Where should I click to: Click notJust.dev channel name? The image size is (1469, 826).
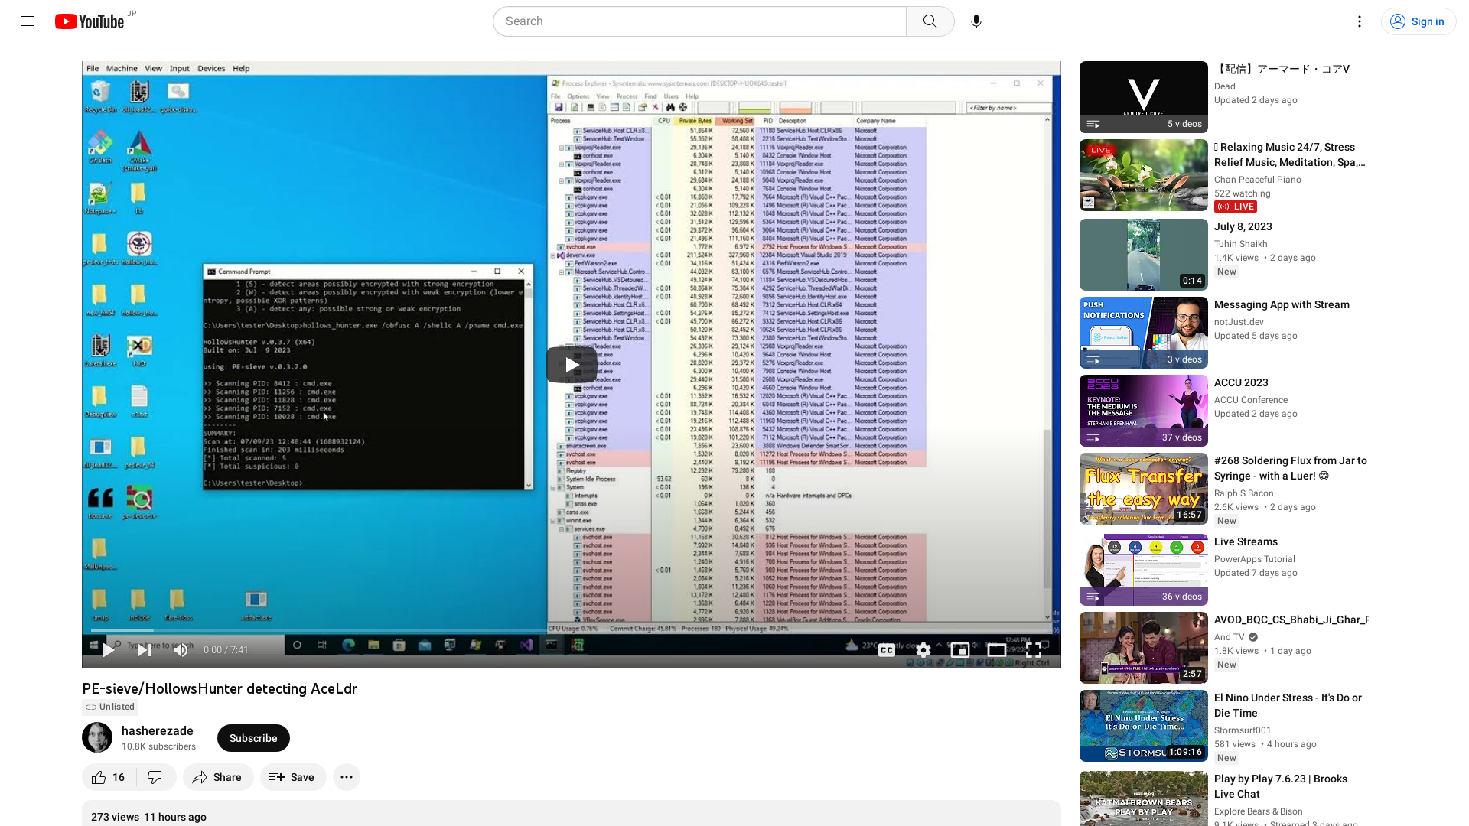tap(1239, 322)
